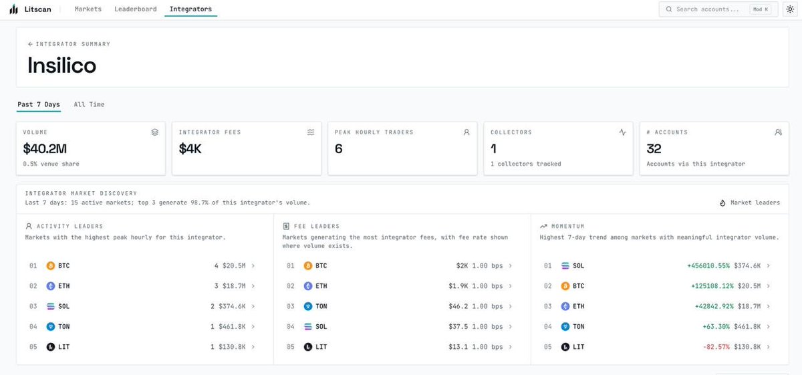Go back via Integrator Summary link
The width and height of the screenshot is (802, 375).
[69, 44]
